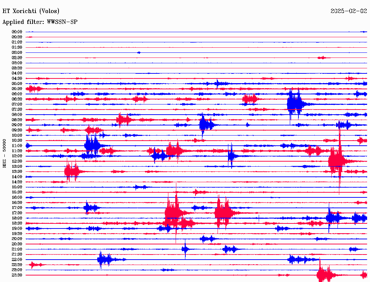This screenshot has height=282, width=370.
Task: Click the 11:30 time label
Action: [x=17, y=151]
